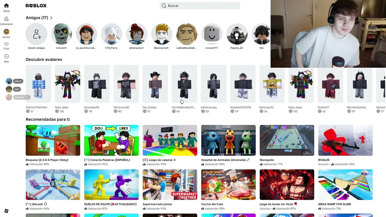Open juego de boxeo sin título thumbnail

coord(287,184)
